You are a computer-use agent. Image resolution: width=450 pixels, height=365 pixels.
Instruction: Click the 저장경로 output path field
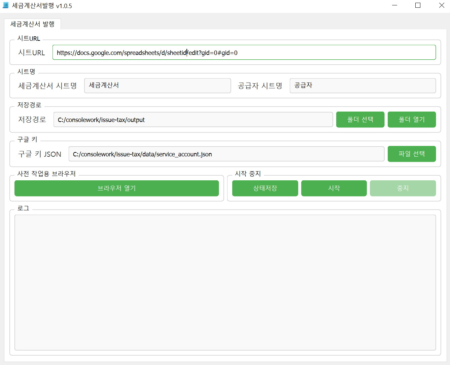[x=193, y=120]
